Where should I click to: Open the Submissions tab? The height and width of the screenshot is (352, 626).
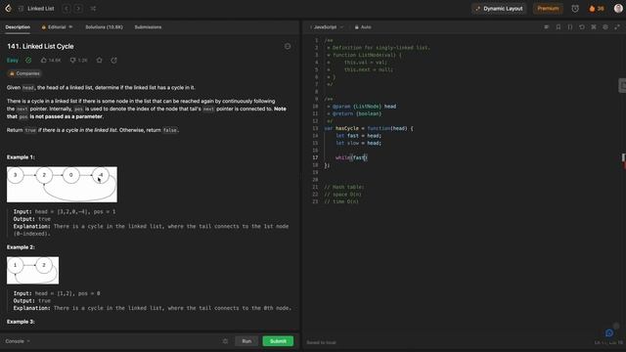tap(148, 27)
